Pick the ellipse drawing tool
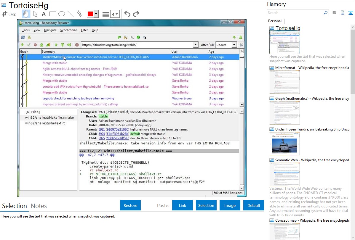Screen dimensions: 355x240 tap(62, 14)
